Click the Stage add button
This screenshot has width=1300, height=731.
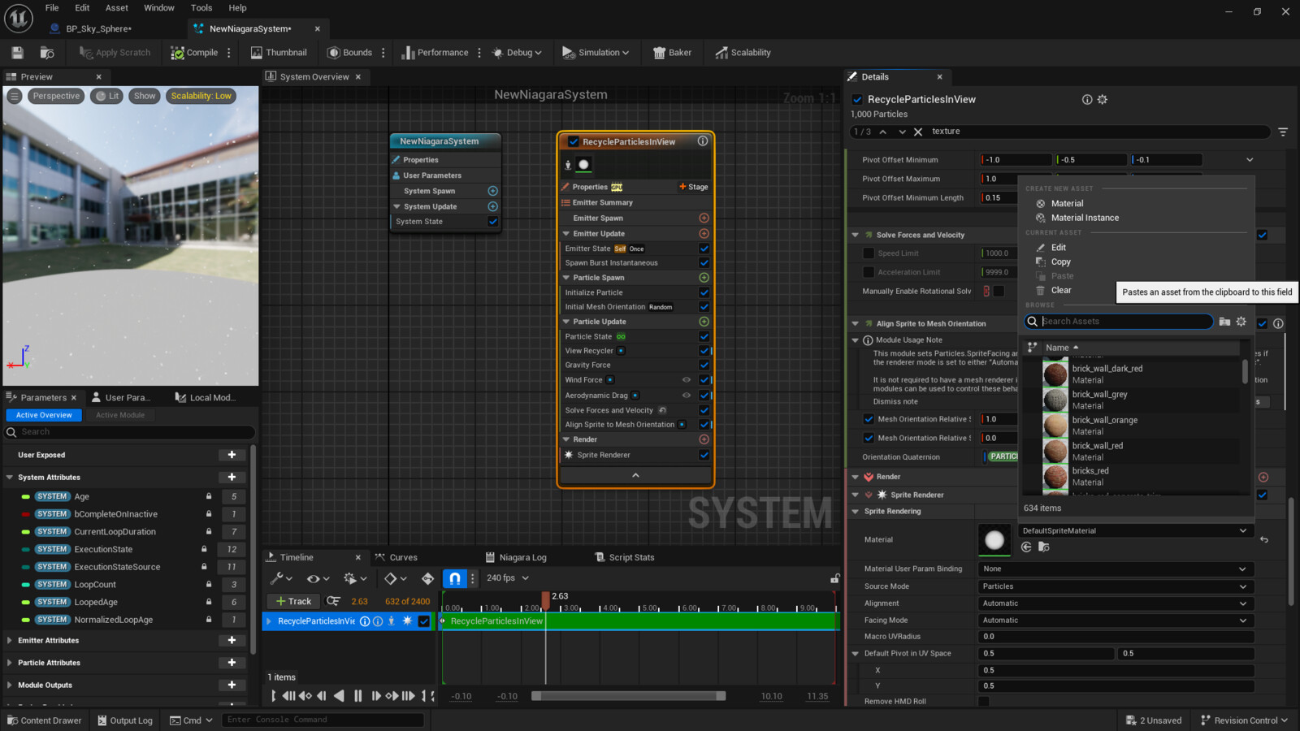(x=693, y=187)
